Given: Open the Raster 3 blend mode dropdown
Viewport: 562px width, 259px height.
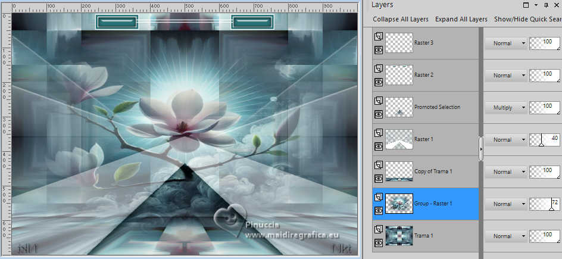Looking at the screenshot, I should point(505,43).
